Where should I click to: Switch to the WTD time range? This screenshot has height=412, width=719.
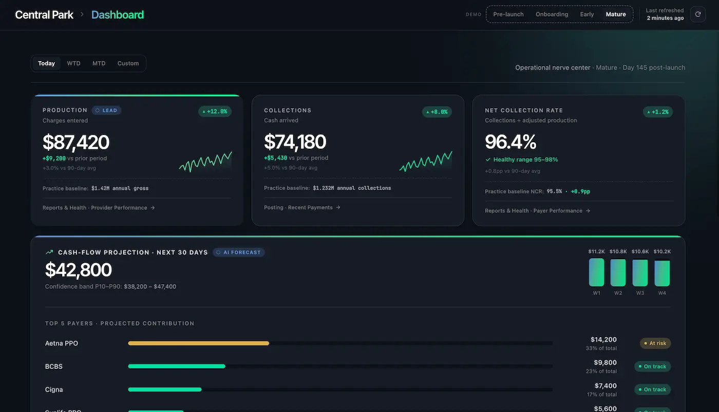click(x=73, y=64)
